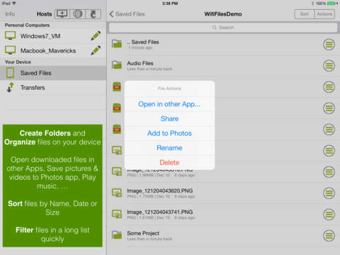Tap the Sort button
Image resolution: width=340 pixels, height=255 pixels.
click(x=305, y=14)
